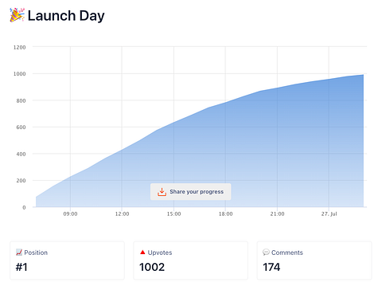Open the Comments 174 stat card

tap(314, 261)
